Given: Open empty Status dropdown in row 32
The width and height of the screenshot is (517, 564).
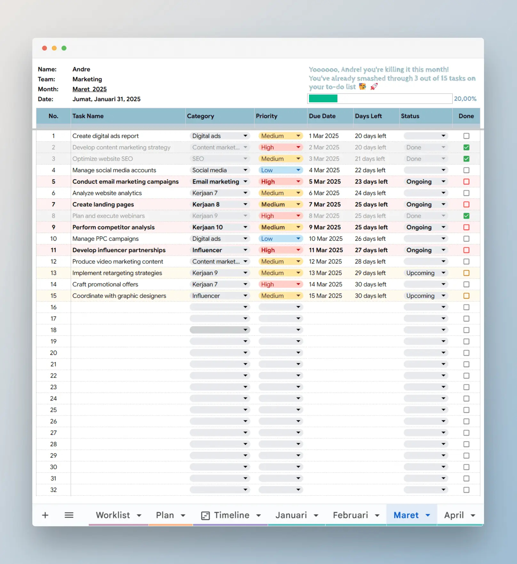Looking at the screenshot, I should (x=426, y=490).
